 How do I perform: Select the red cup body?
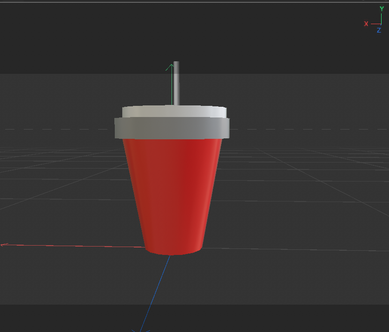tap(172, 195)
